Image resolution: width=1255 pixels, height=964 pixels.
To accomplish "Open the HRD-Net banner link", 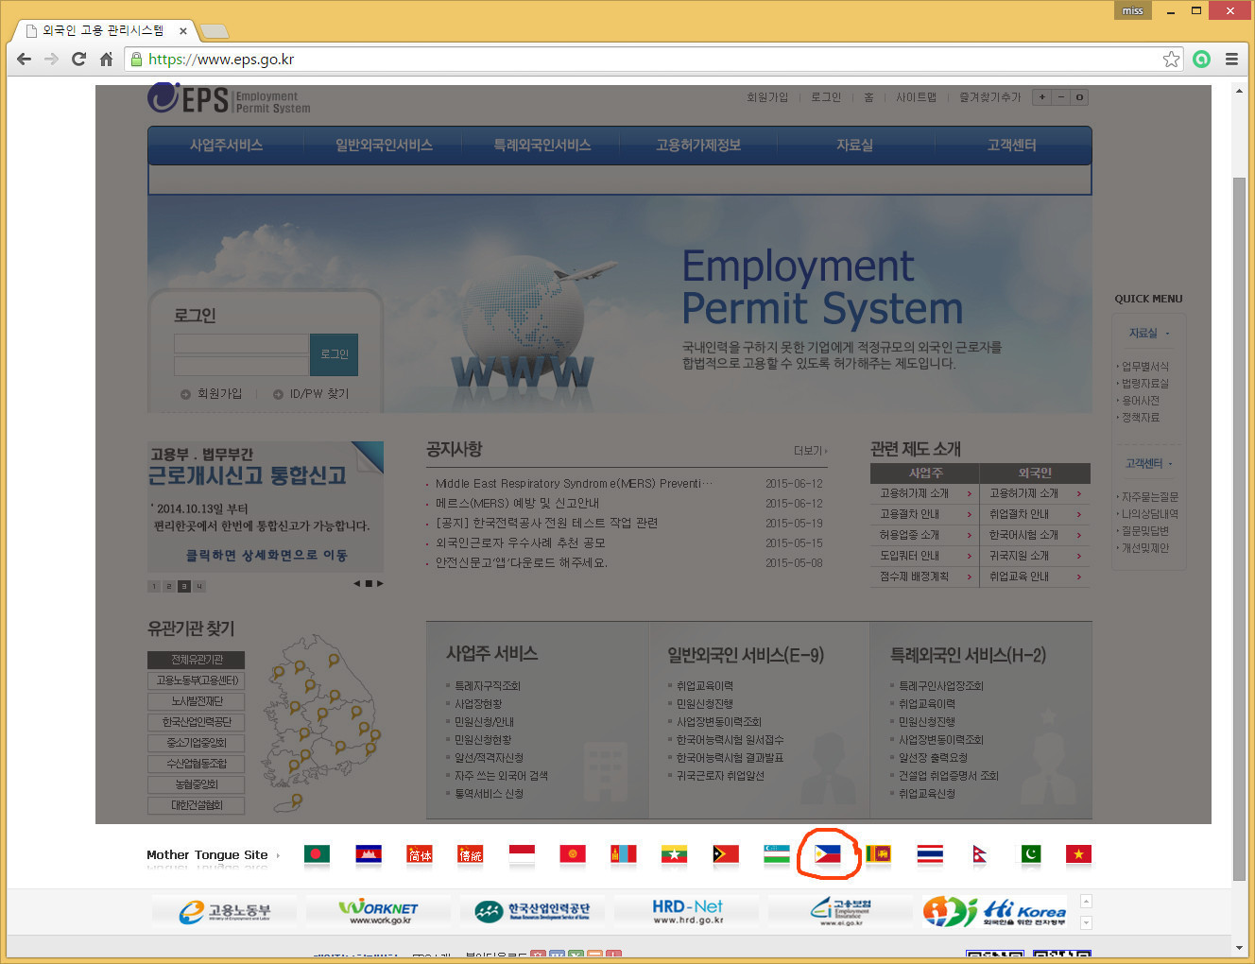I will (687, 911).
